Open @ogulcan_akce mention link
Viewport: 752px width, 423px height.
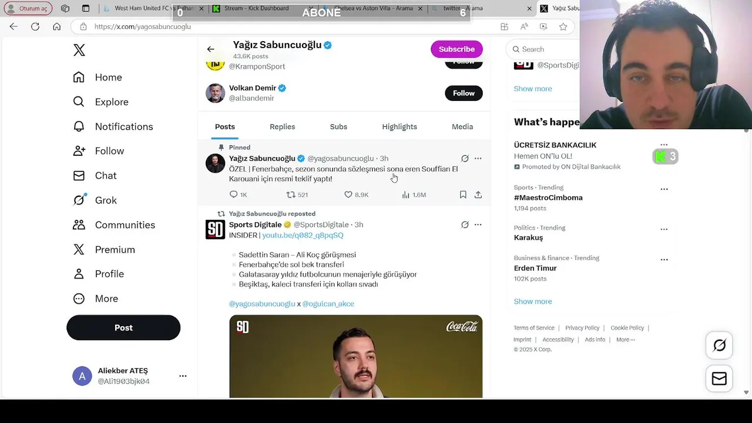click(x=328, y=304)
